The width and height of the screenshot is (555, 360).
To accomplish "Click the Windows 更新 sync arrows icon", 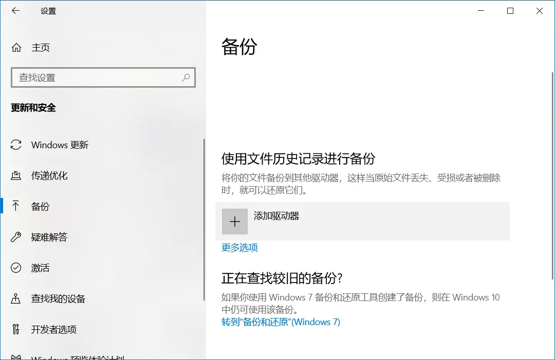I will point(16,145).
